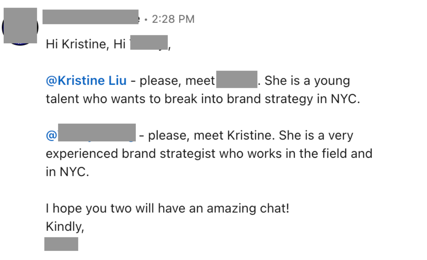Click the redacted name following 'please, meet'
427x260 pixels.
point(237,80)
